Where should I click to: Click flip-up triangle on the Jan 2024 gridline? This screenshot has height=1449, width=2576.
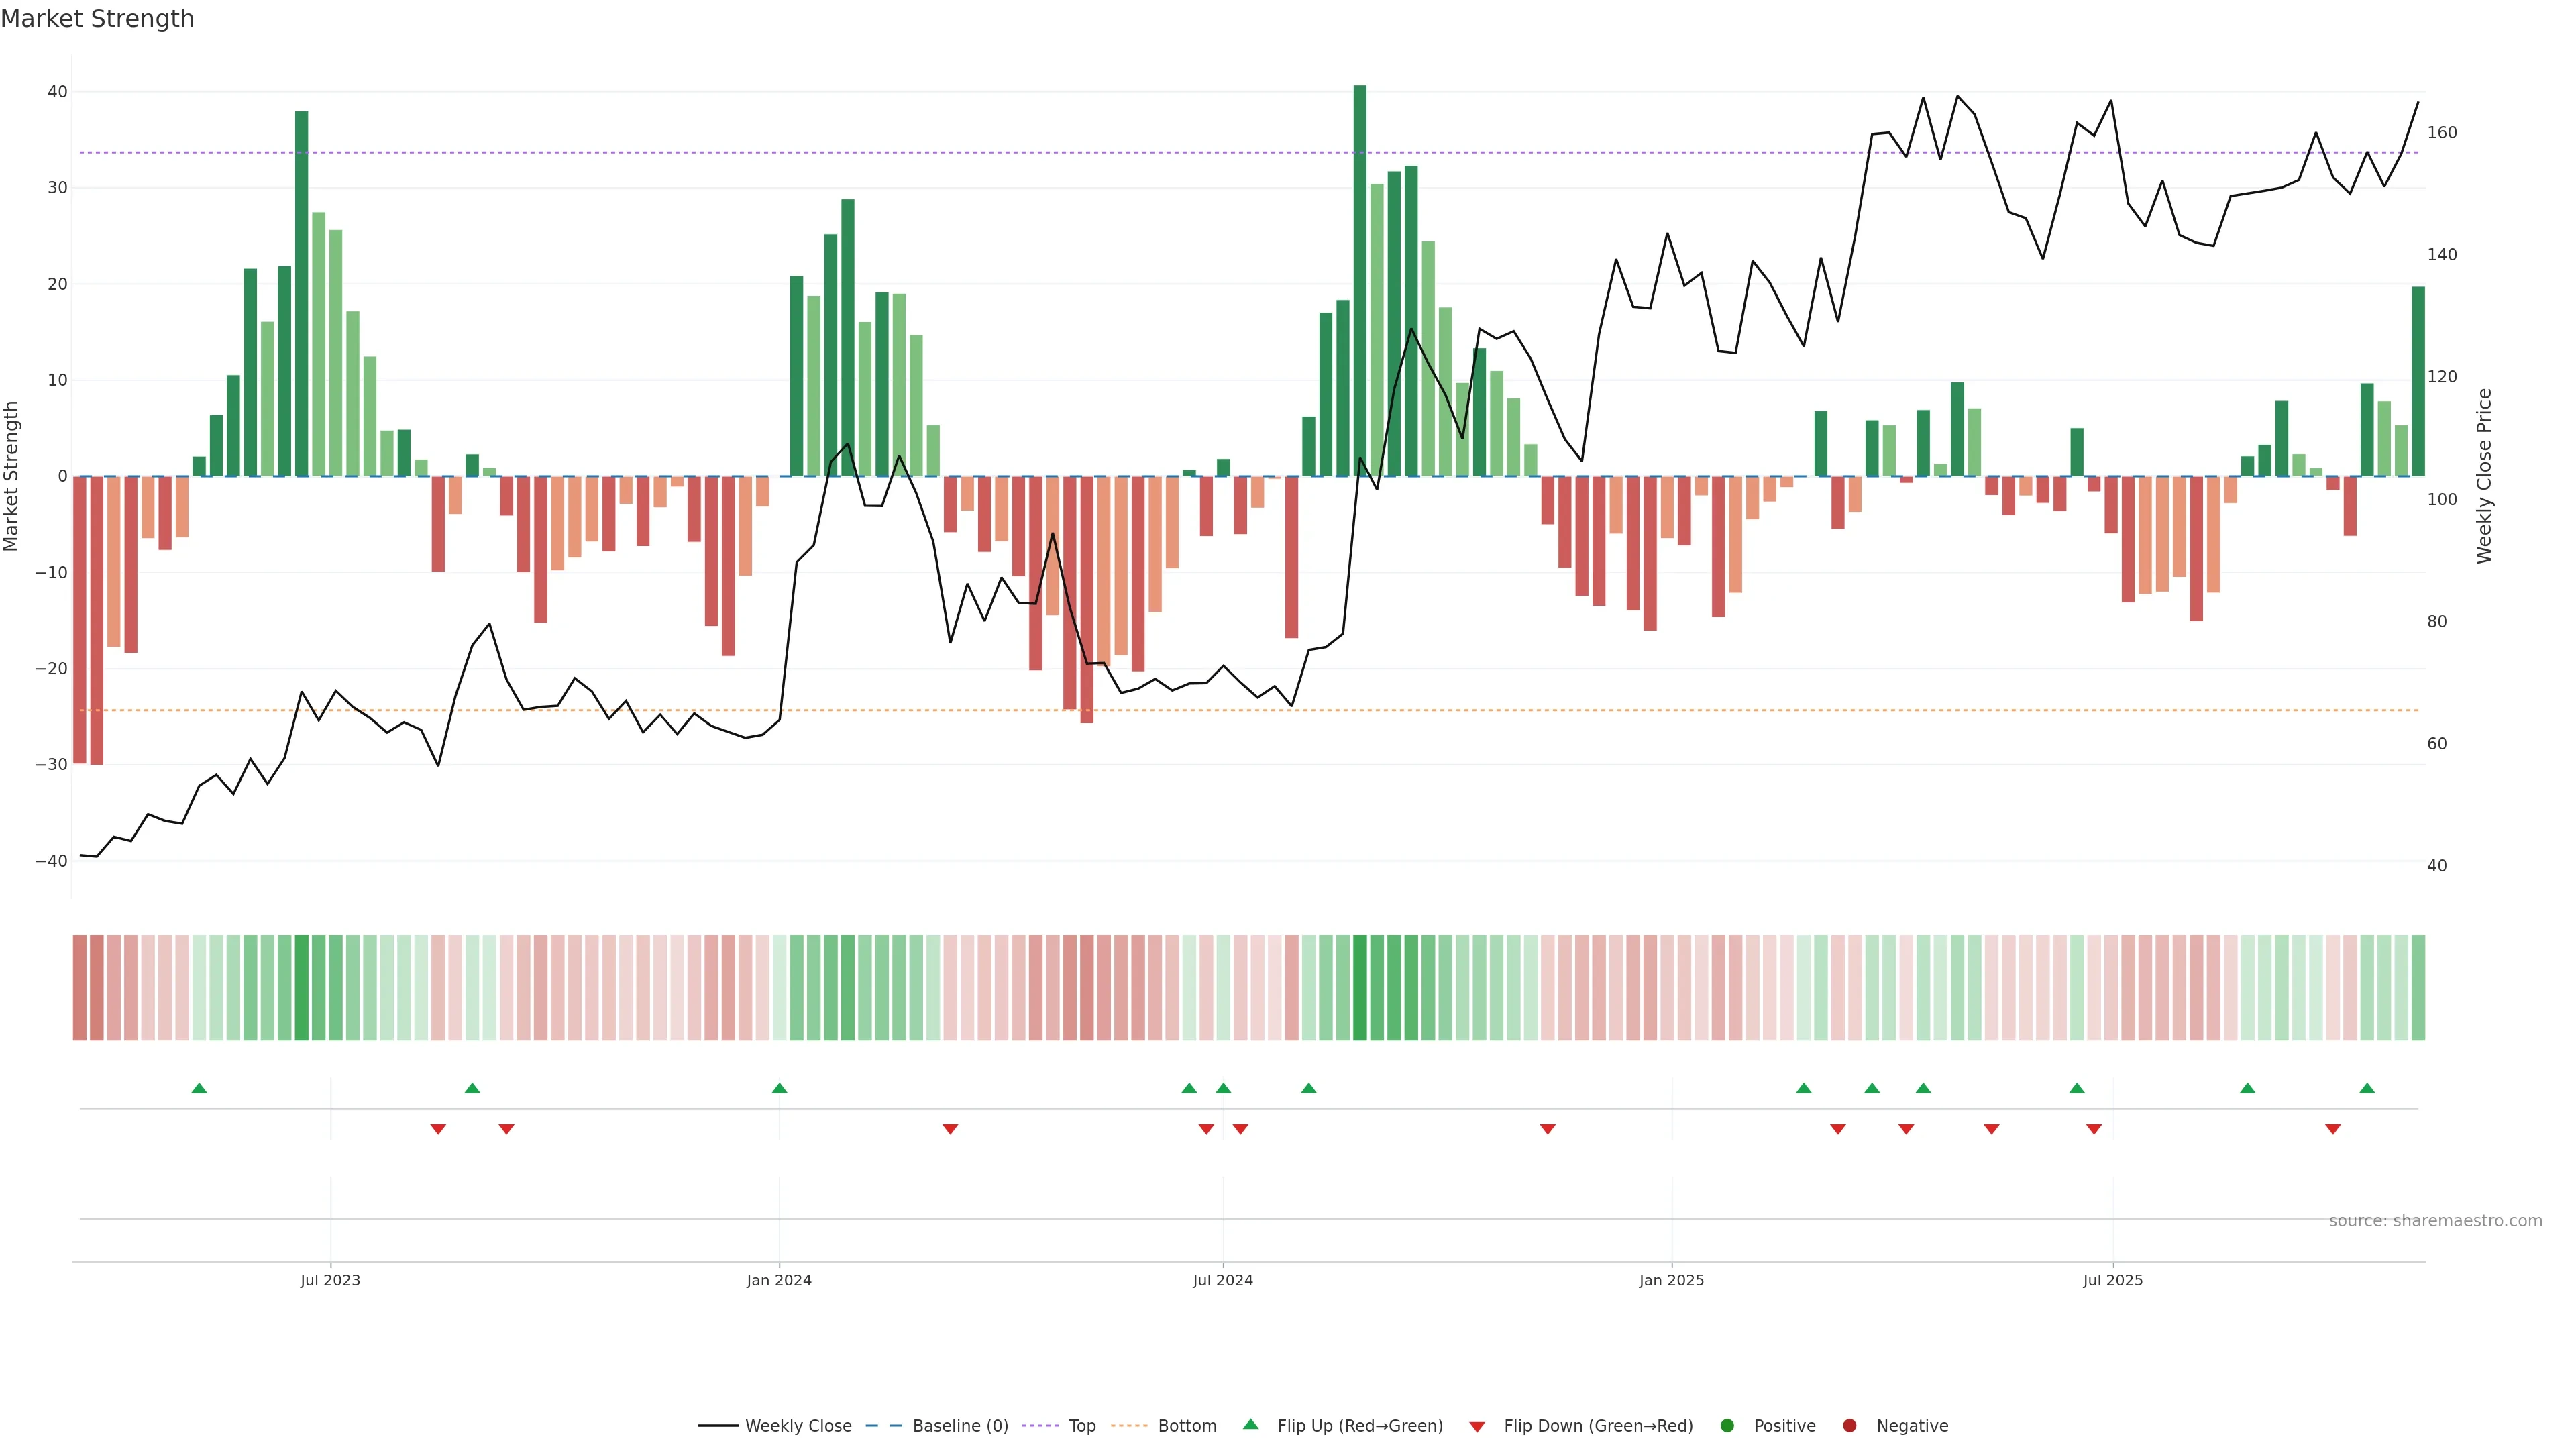(x=780, y=1088)
